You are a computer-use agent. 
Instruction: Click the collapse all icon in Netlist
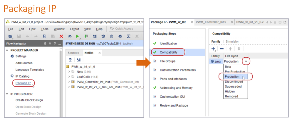coord(71,60)
